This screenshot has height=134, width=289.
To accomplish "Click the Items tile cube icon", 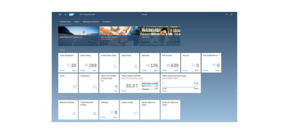I will pos(75,87).
